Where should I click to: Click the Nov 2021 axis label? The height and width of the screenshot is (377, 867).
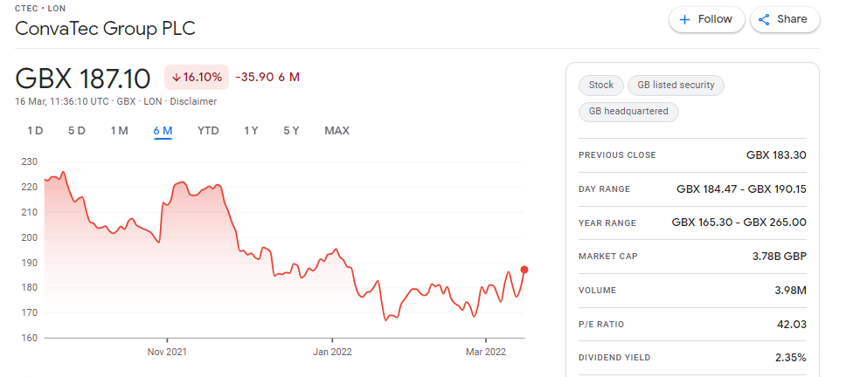point(167,353)
